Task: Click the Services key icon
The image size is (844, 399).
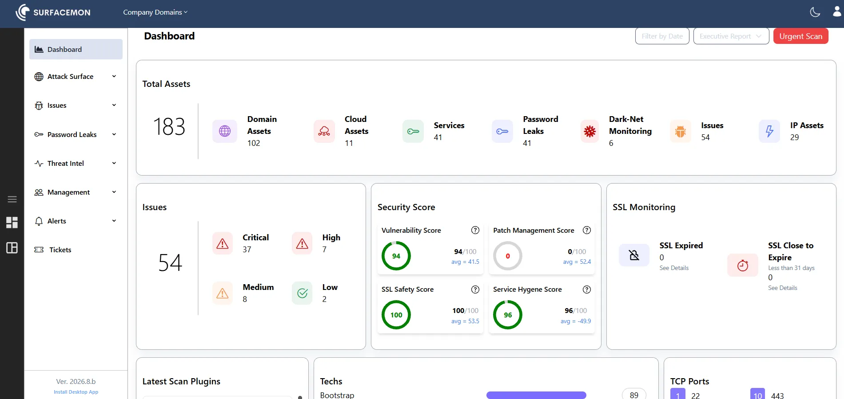Action: coord(413,131)
